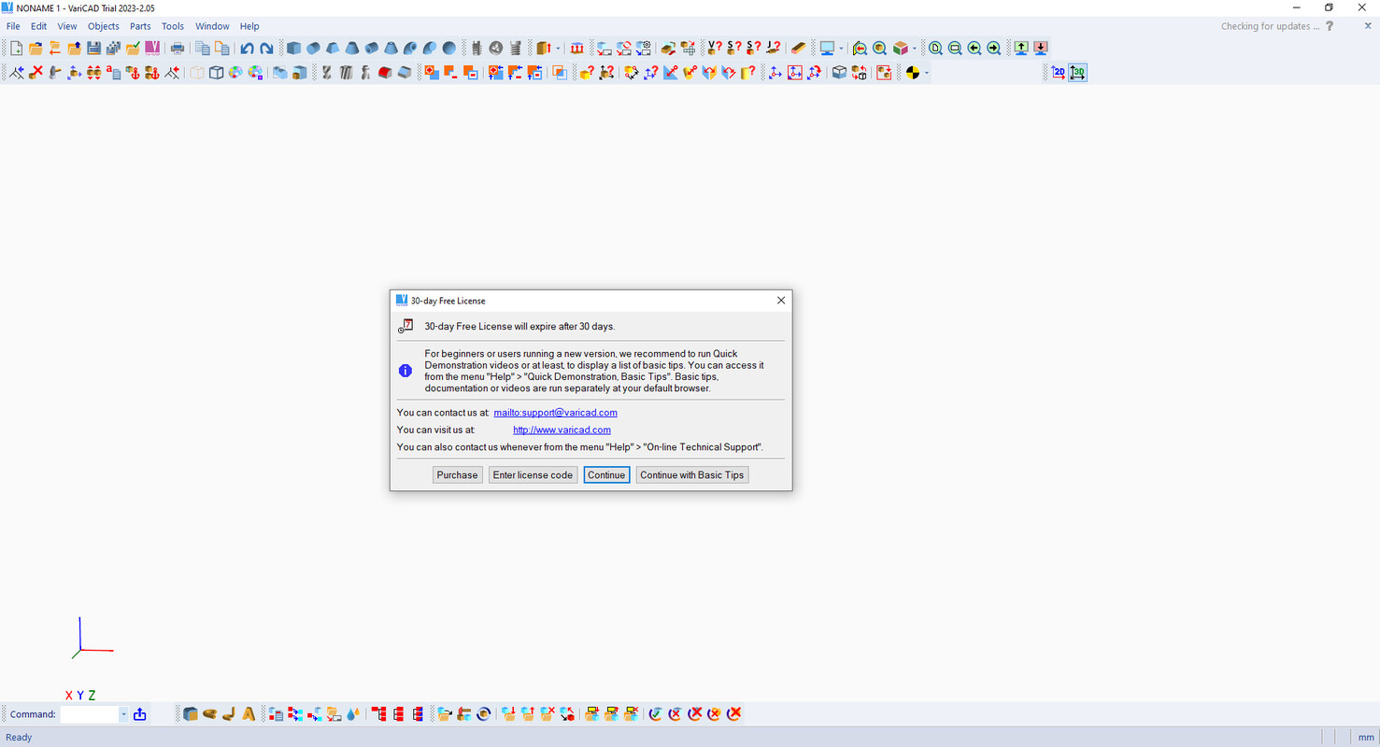Click inside the Command input field
Screen dimensions: 1380x747
[90, 714]
